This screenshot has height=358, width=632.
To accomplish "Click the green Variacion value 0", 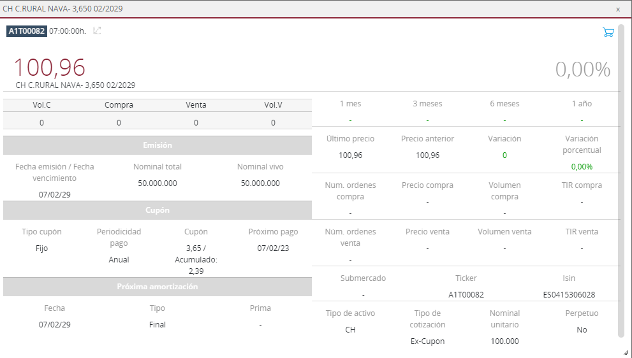I will (504, 155).
